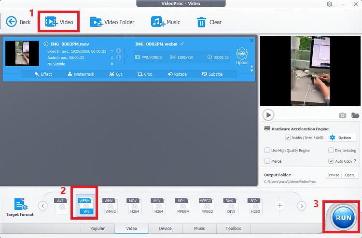
Task: Click output name IMG_0082PM.webm
Action: 156,44
